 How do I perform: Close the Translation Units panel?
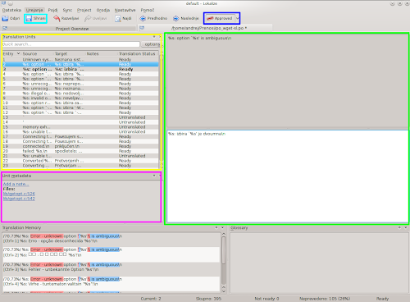[160, 37]
